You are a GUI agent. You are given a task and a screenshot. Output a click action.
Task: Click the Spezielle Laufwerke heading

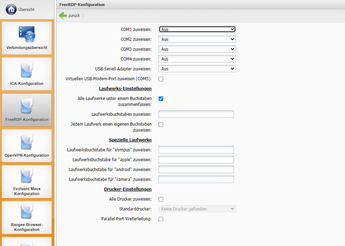click(x=130, y=140)
